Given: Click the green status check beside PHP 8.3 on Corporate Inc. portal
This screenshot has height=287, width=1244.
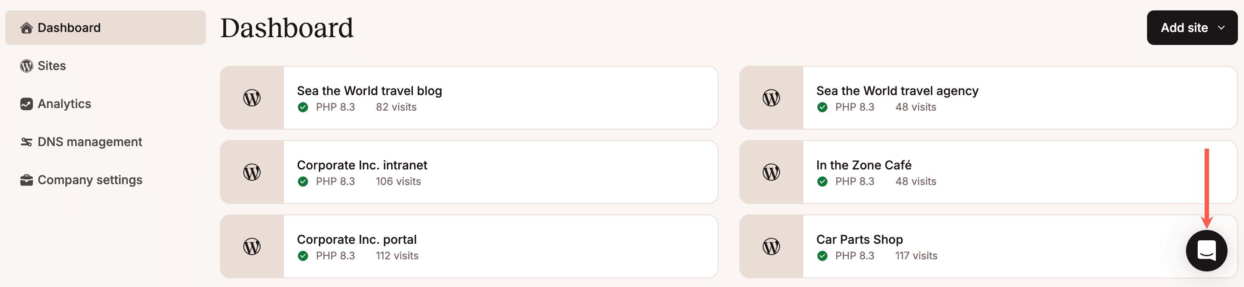Looking at the screenshot, I should click(x=304, y=255).
